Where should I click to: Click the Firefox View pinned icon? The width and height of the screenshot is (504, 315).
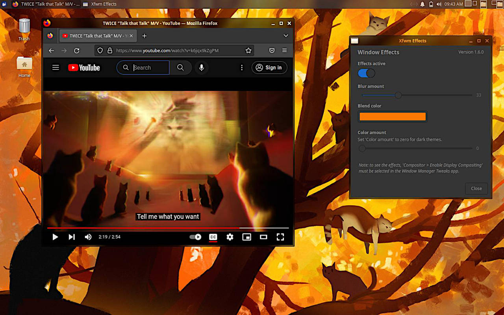pyautogui.click(x=50, y=36)
